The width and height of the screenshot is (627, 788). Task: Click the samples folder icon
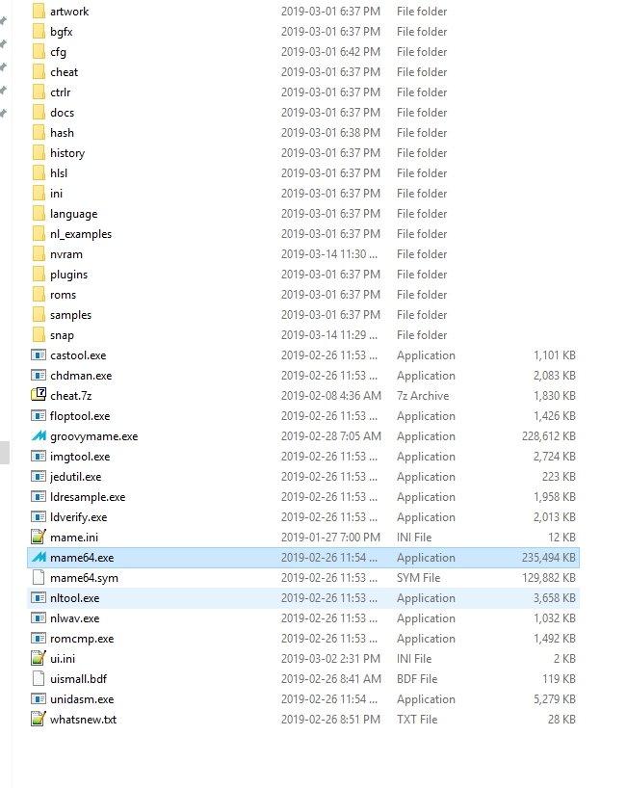39,315
